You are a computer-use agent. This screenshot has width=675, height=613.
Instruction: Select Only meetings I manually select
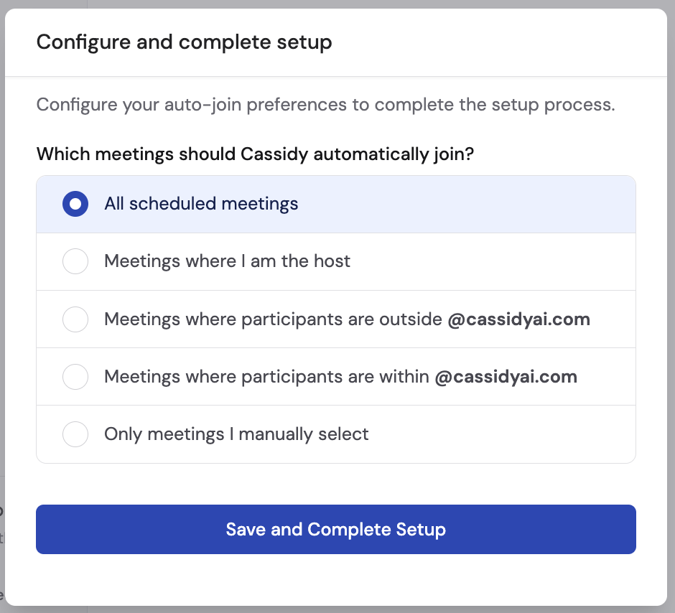coord(75,434)
